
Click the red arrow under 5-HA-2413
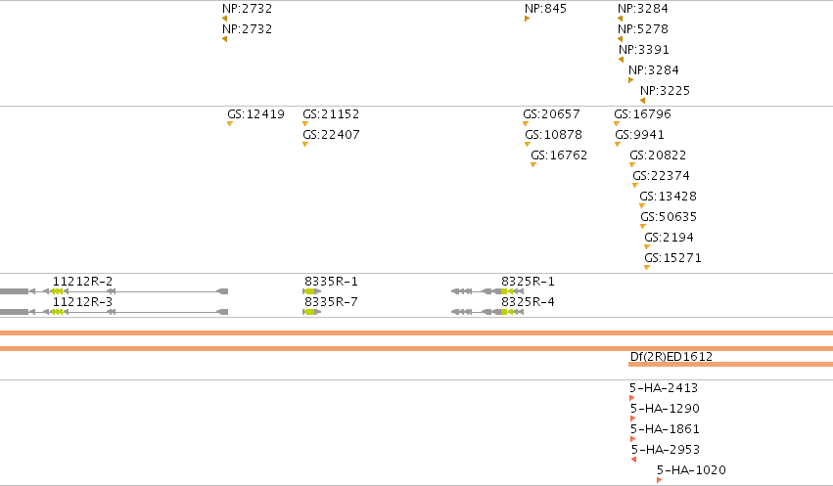[x=631, y=398]
